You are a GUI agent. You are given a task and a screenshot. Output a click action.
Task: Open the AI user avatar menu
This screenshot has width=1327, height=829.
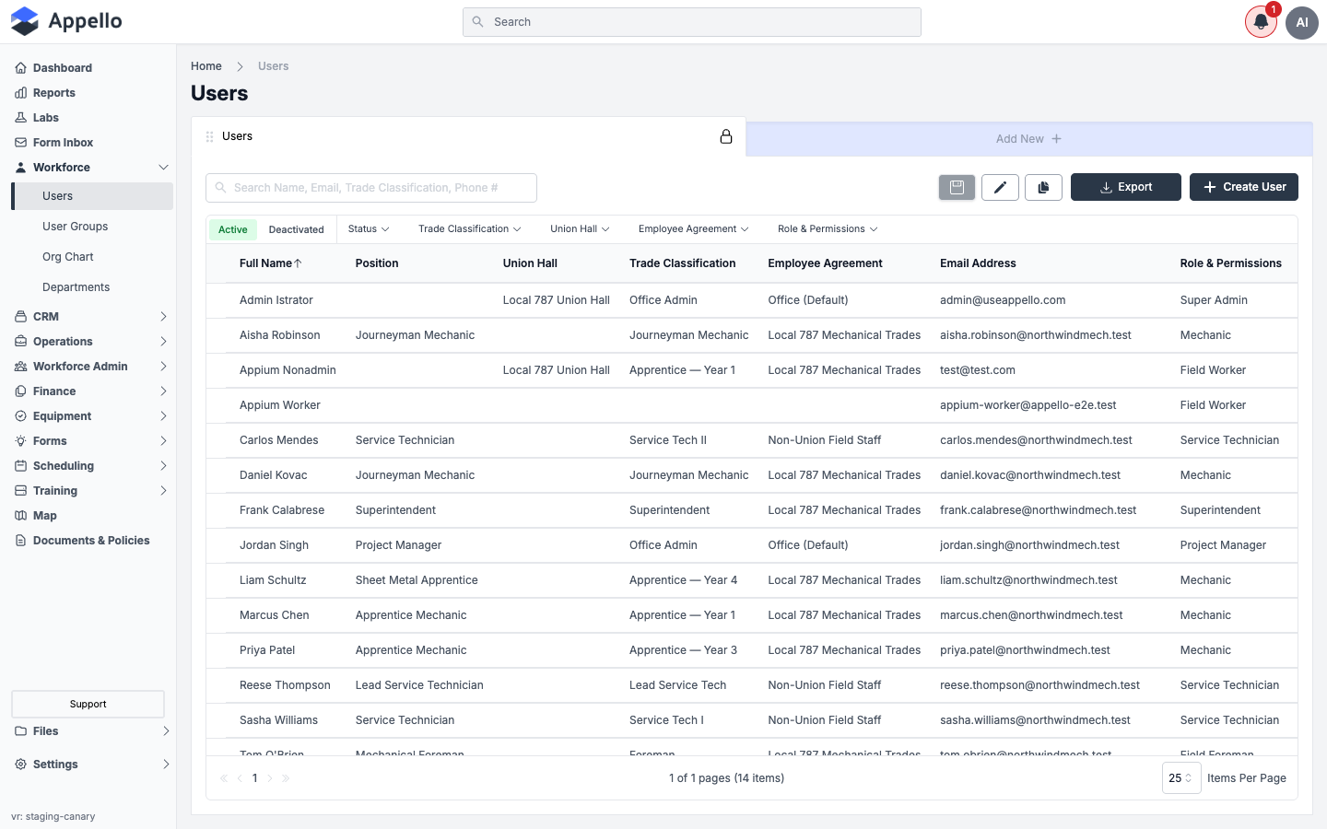pyautogui.click(x=1302, y=22)
